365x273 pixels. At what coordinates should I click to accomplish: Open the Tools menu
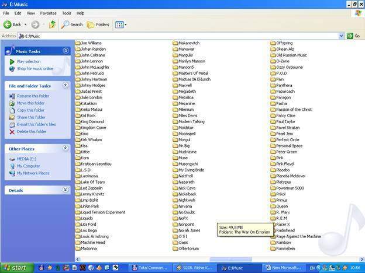[67, 13]
